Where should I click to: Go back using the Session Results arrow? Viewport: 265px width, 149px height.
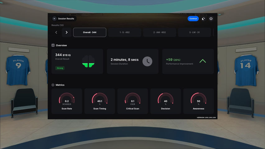(x=54, y=19)
